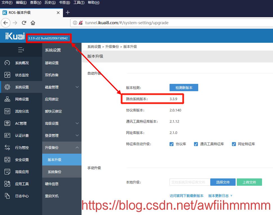Click the 2.1.12 version value
Viewport: 273px width, 215px height.
point(174,122)
